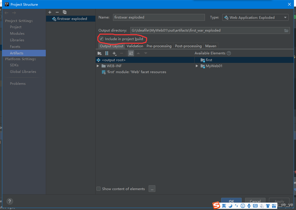Select first:war exploded artifact
Viewport: 296px width, 210px height.
(71, 19)
